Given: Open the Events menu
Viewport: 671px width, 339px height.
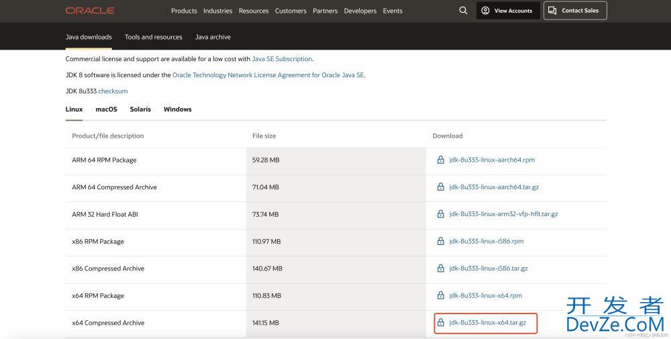Looking at the screenshot, I should [393, 11].
